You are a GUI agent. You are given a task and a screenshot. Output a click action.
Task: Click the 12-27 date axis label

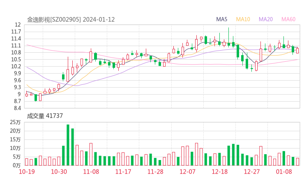coord(252,172)
